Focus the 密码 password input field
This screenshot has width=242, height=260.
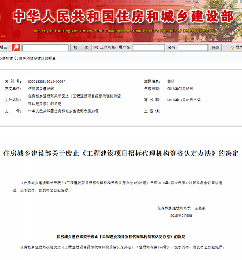click(x=193, y=48)
